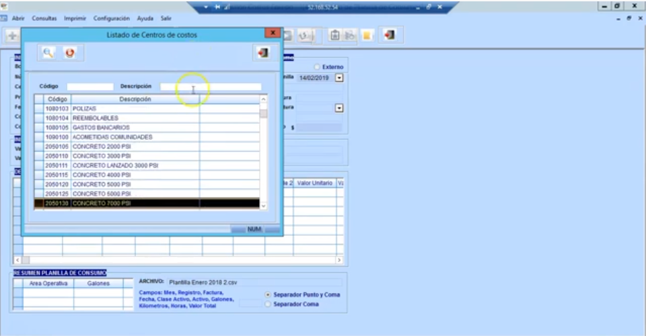The width and height of the screenshot is (646, 336).
Task: Click the connection bar dropdown arrow
Action: coord(206,7)
